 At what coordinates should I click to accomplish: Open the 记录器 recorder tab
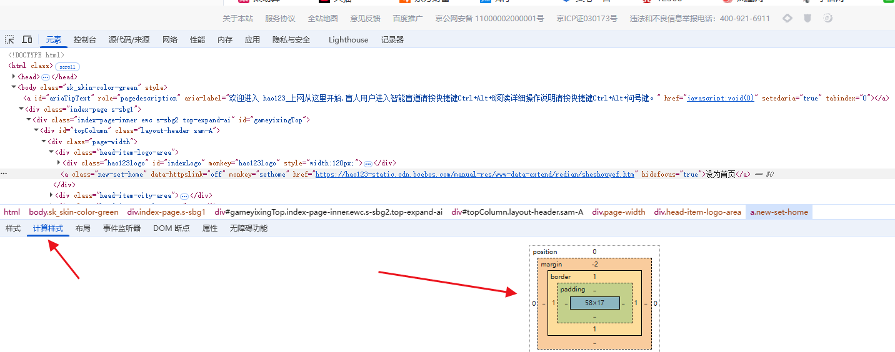[x=392, y=40]
